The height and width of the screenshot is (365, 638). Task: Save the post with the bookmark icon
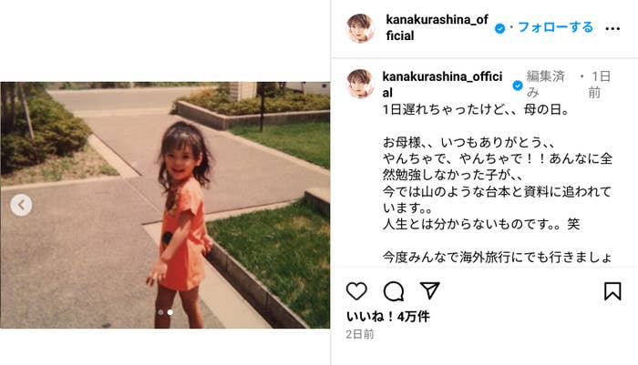[612, 291]
